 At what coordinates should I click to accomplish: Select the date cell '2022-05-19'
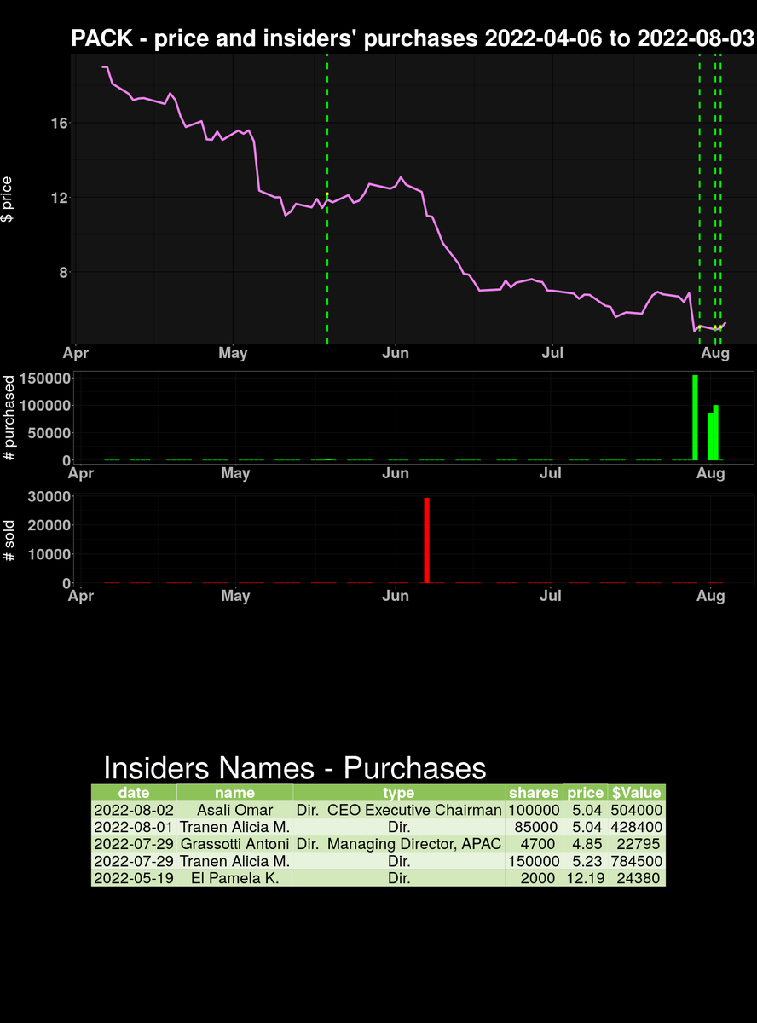click(134, 878)
